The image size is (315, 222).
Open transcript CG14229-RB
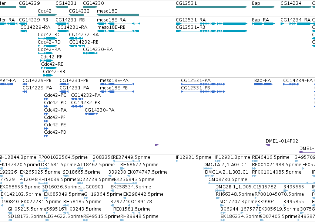click(33, 20)
